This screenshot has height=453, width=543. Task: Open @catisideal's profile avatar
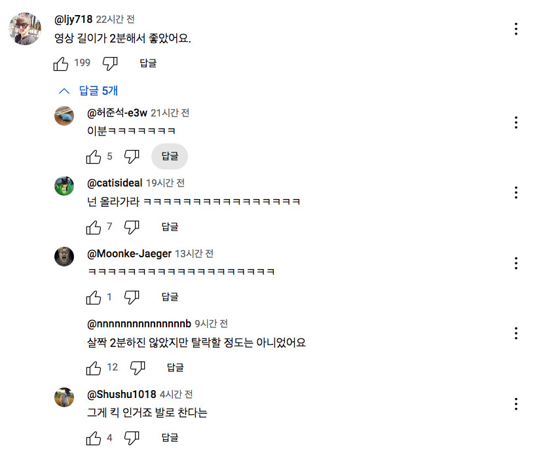click(64, 186)
